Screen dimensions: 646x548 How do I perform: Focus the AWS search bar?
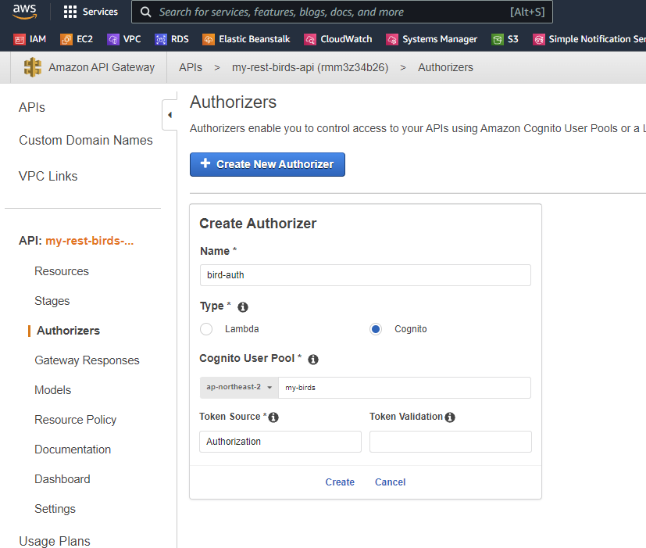[x=342, y=12]
